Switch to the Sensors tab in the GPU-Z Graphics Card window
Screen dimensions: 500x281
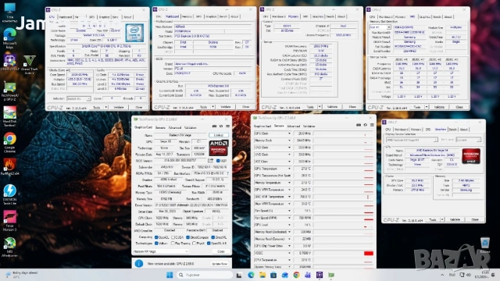[160, 128]
